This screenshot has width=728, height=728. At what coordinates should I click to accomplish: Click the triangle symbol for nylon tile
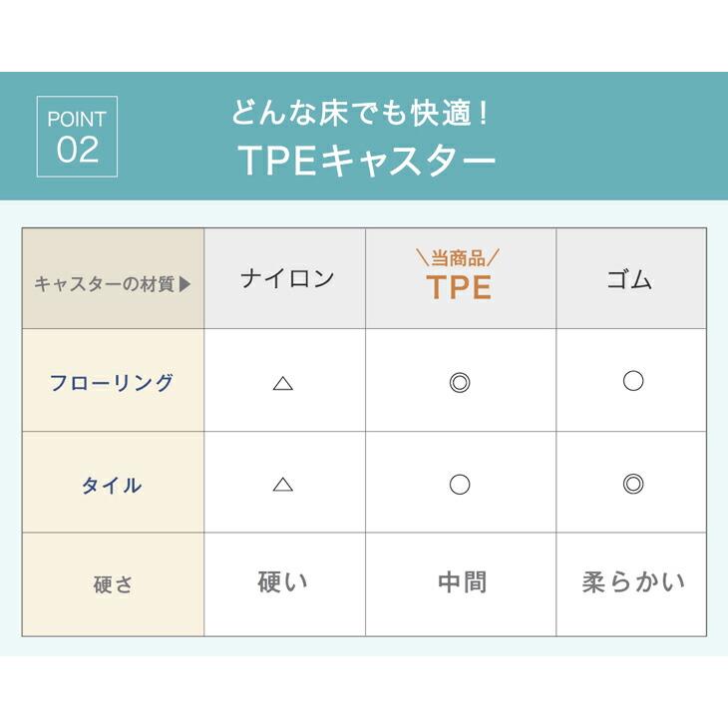(283, 485)
